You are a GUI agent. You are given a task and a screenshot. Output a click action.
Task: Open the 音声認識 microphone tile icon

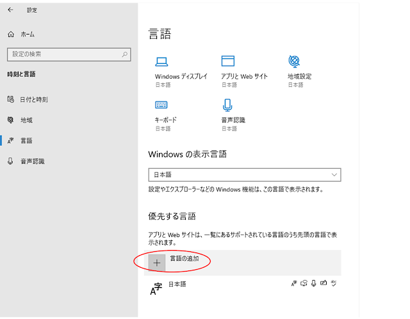click(x=227, y=105)
